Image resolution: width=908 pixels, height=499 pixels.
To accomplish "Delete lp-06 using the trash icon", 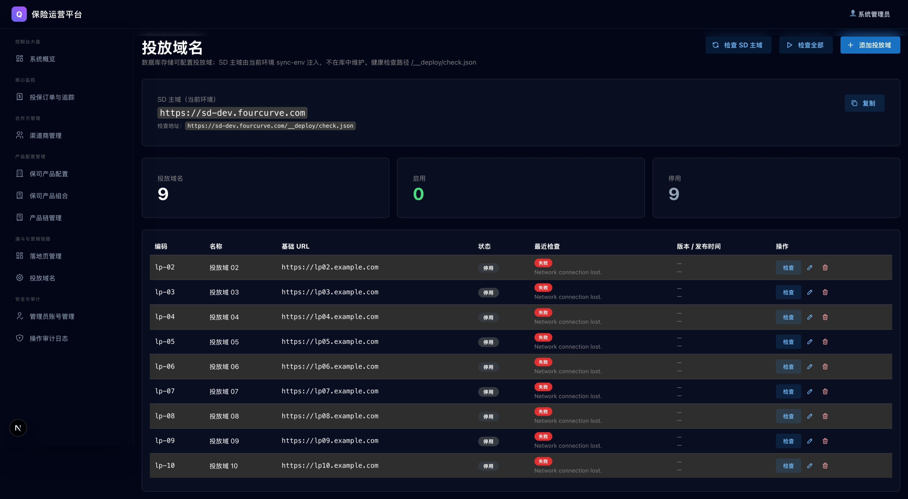I will click(825, 366).
